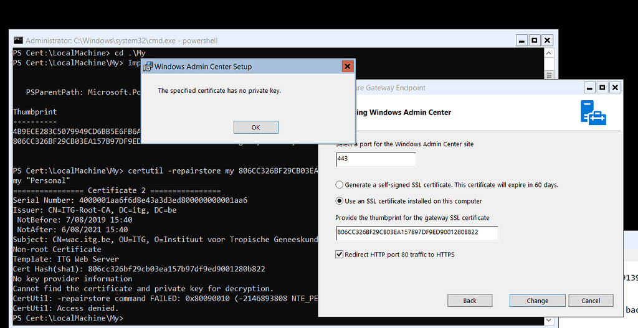
Task: Click the cmd icon in the PowerShell title bar
Action: click(x=18, y=40)
